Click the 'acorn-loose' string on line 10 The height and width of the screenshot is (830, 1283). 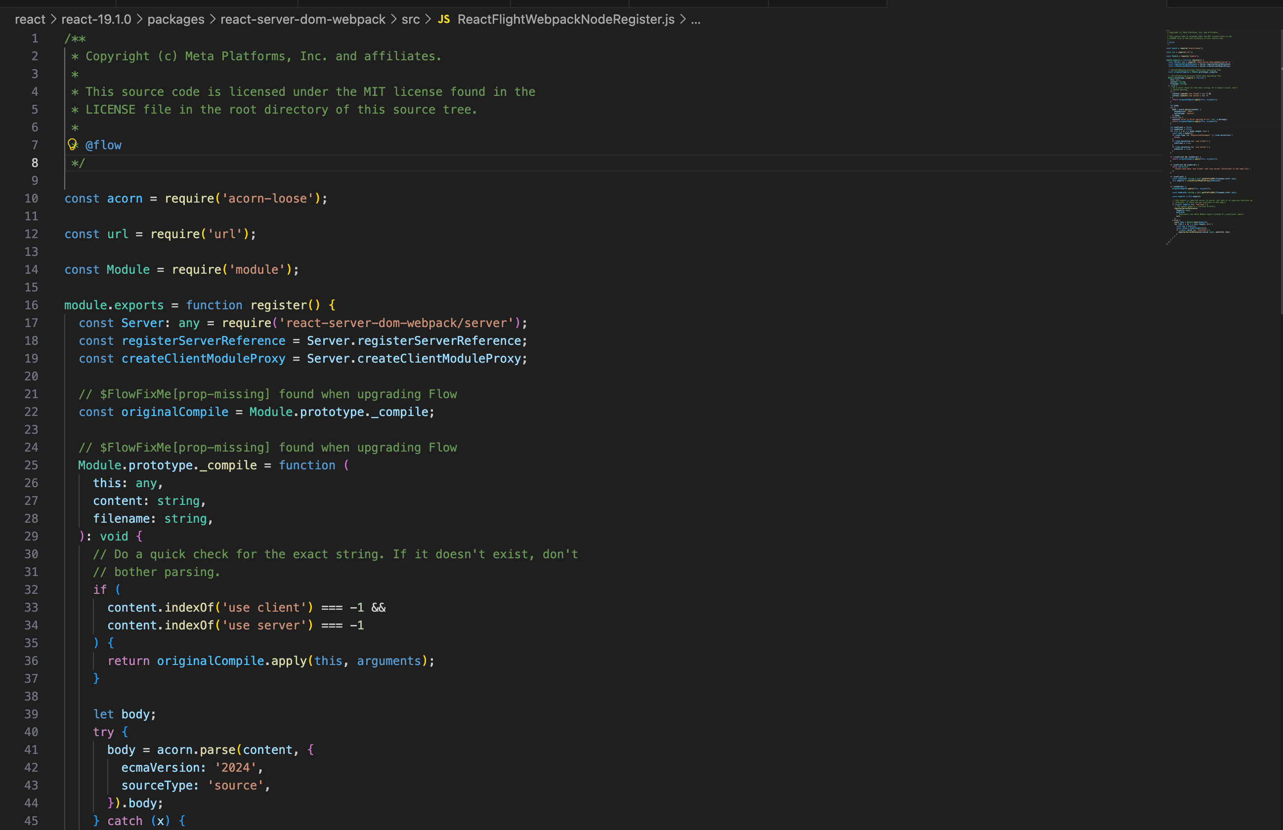click(x=267, y=198)
